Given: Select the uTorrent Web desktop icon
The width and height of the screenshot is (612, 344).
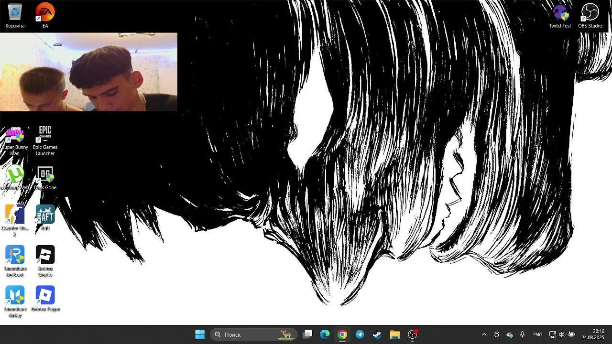Looking at the screenshot, I should 15,178.
